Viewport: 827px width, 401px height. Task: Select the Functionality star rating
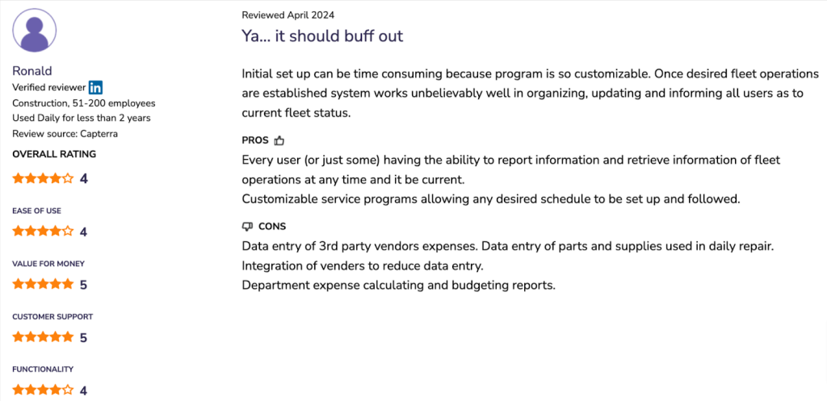(x=43, y=391)
